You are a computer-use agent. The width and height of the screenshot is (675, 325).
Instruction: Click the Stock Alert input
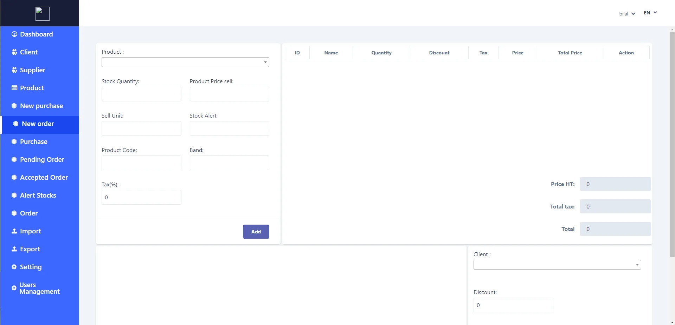(x=230, y=128)
